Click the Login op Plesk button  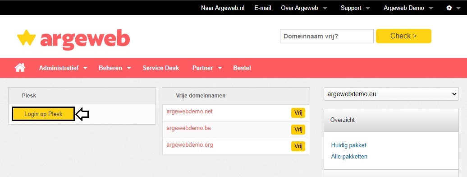pyautogui.click(x=43, y=114)
